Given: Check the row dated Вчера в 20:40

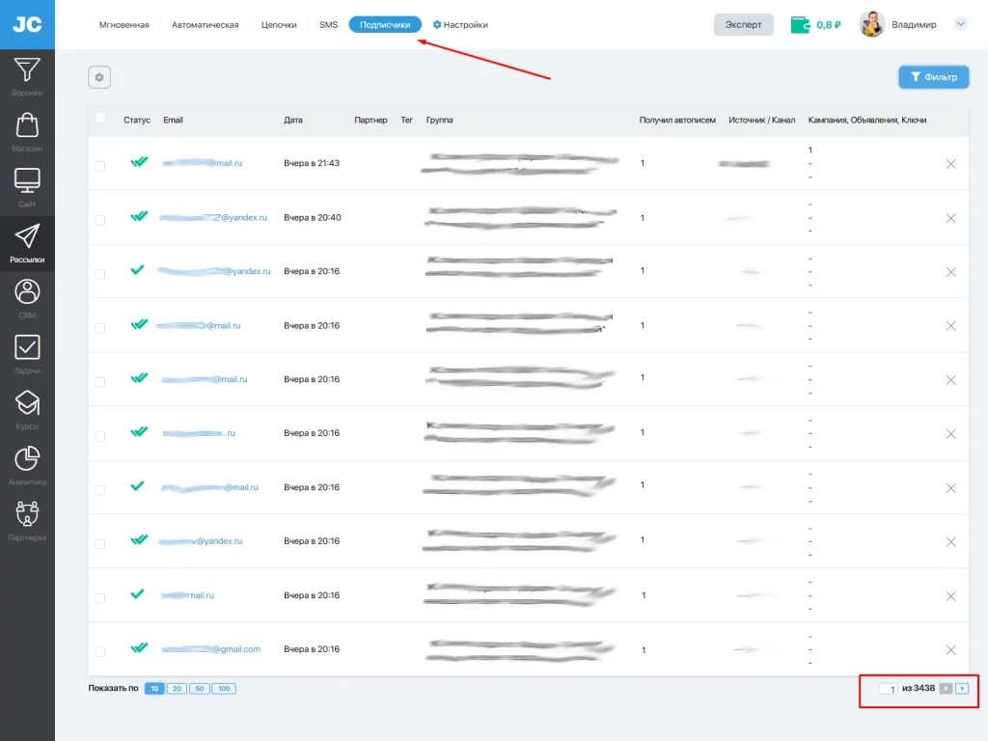Looking at the screenshot, I should pyautogui.click(x=99, y=220).
